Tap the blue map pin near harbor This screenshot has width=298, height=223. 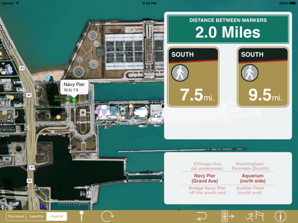(x=42, y=207)
